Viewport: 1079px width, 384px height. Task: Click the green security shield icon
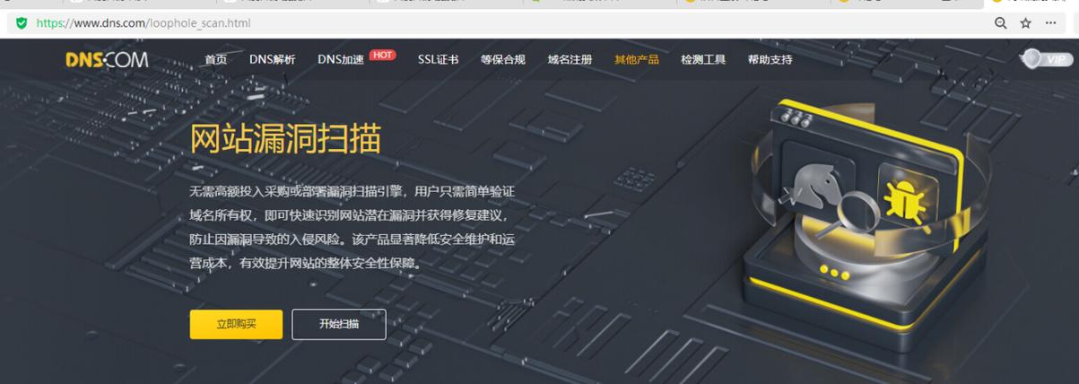21,23
